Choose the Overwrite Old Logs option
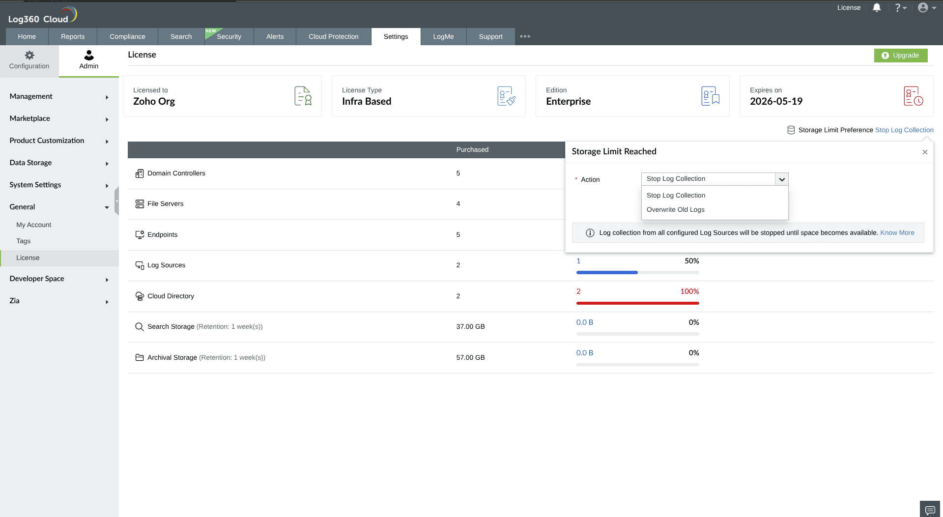943x517 pixels. (714, 210)
